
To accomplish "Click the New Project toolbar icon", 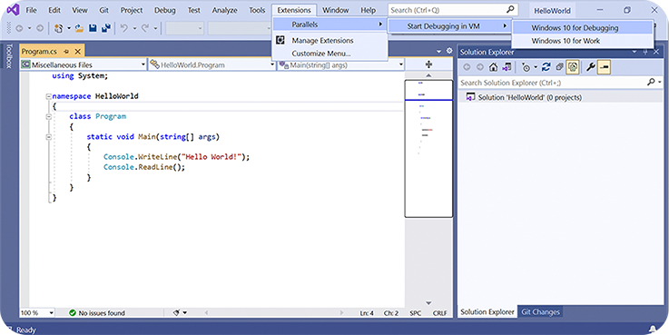I will click(x=58, y=28).
